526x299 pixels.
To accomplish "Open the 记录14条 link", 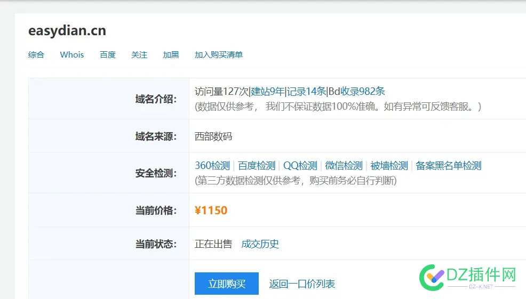I will point(307,91).
